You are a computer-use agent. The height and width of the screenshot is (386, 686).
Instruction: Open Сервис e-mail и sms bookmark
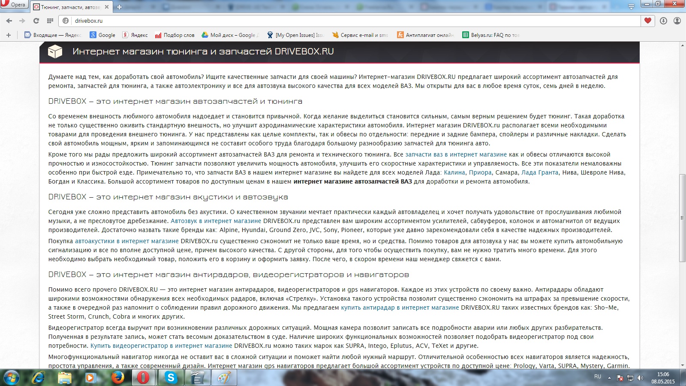360,35
